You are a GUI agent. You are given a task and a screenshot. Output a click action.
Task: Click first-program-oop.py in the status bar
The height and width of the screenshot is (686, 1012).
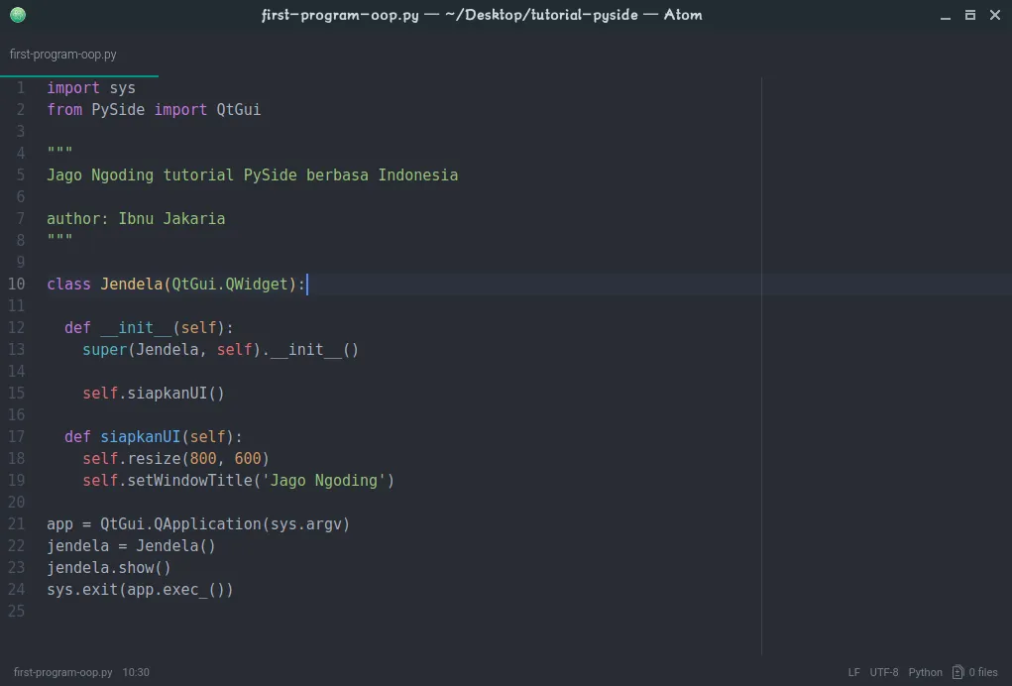(x=61, y=672)
